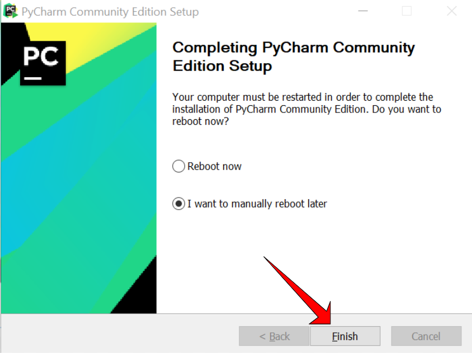Screen dimensions: 472x353
Task: Choose the manual reboot later radio button
Action: click(x=178, y=204)
